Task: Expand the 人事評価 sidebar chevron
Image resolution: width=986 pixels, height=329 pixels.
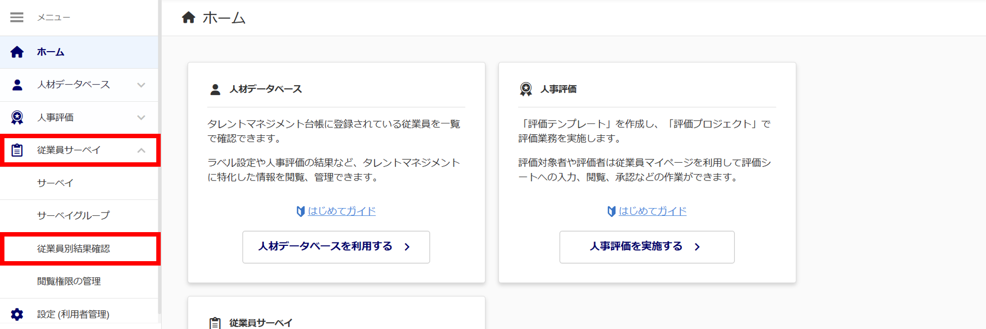Action: pyautogui.click(x=141, y=118)
